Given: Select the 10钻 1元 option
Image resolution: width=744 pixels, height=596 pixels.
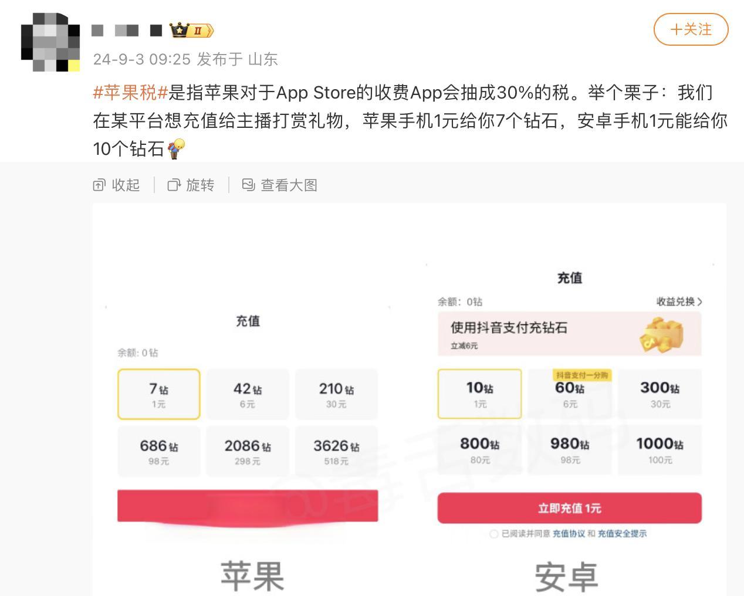Looking at the screenshot, I should click(479, 394).
